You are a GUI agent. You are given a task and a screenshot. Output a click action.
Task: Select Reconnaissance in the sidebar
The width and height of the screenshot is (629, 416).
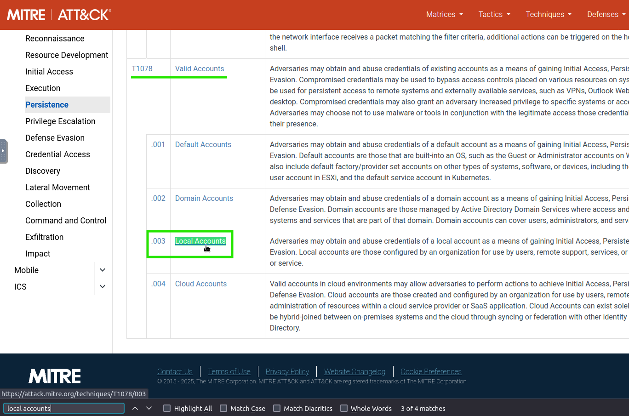55,39
